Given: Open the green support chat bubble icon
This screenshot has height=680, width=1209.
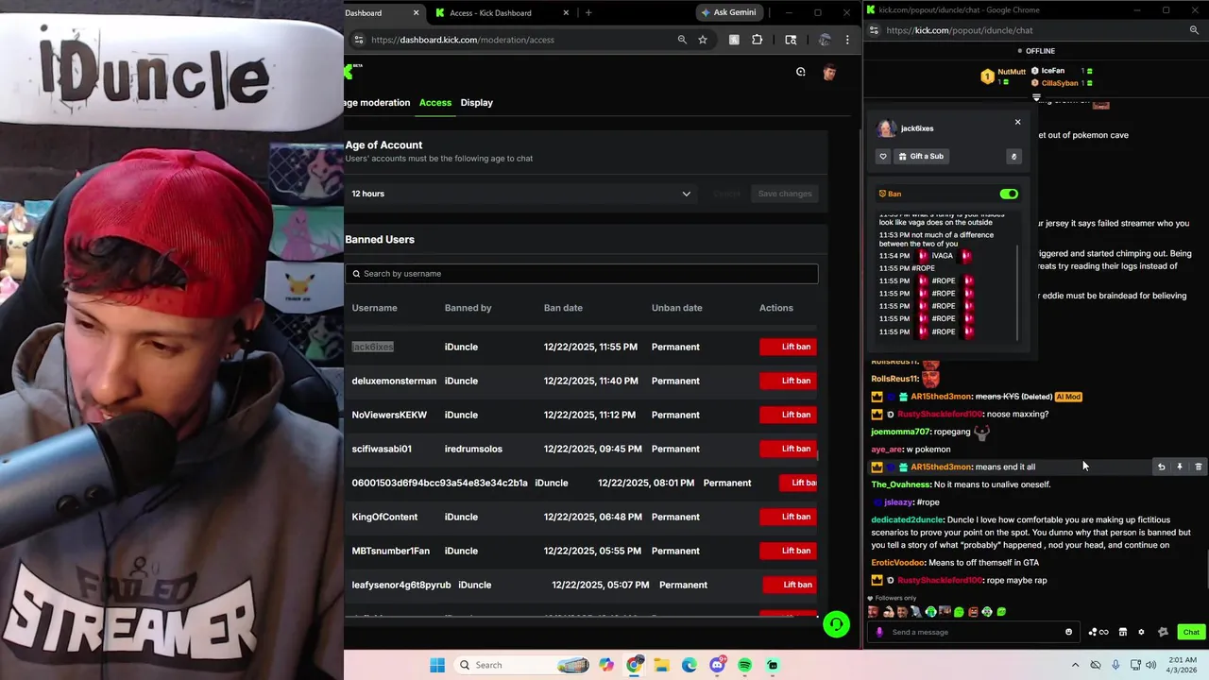Looking at the screenshot, I should pyautogui.click(x=836, y=624).
